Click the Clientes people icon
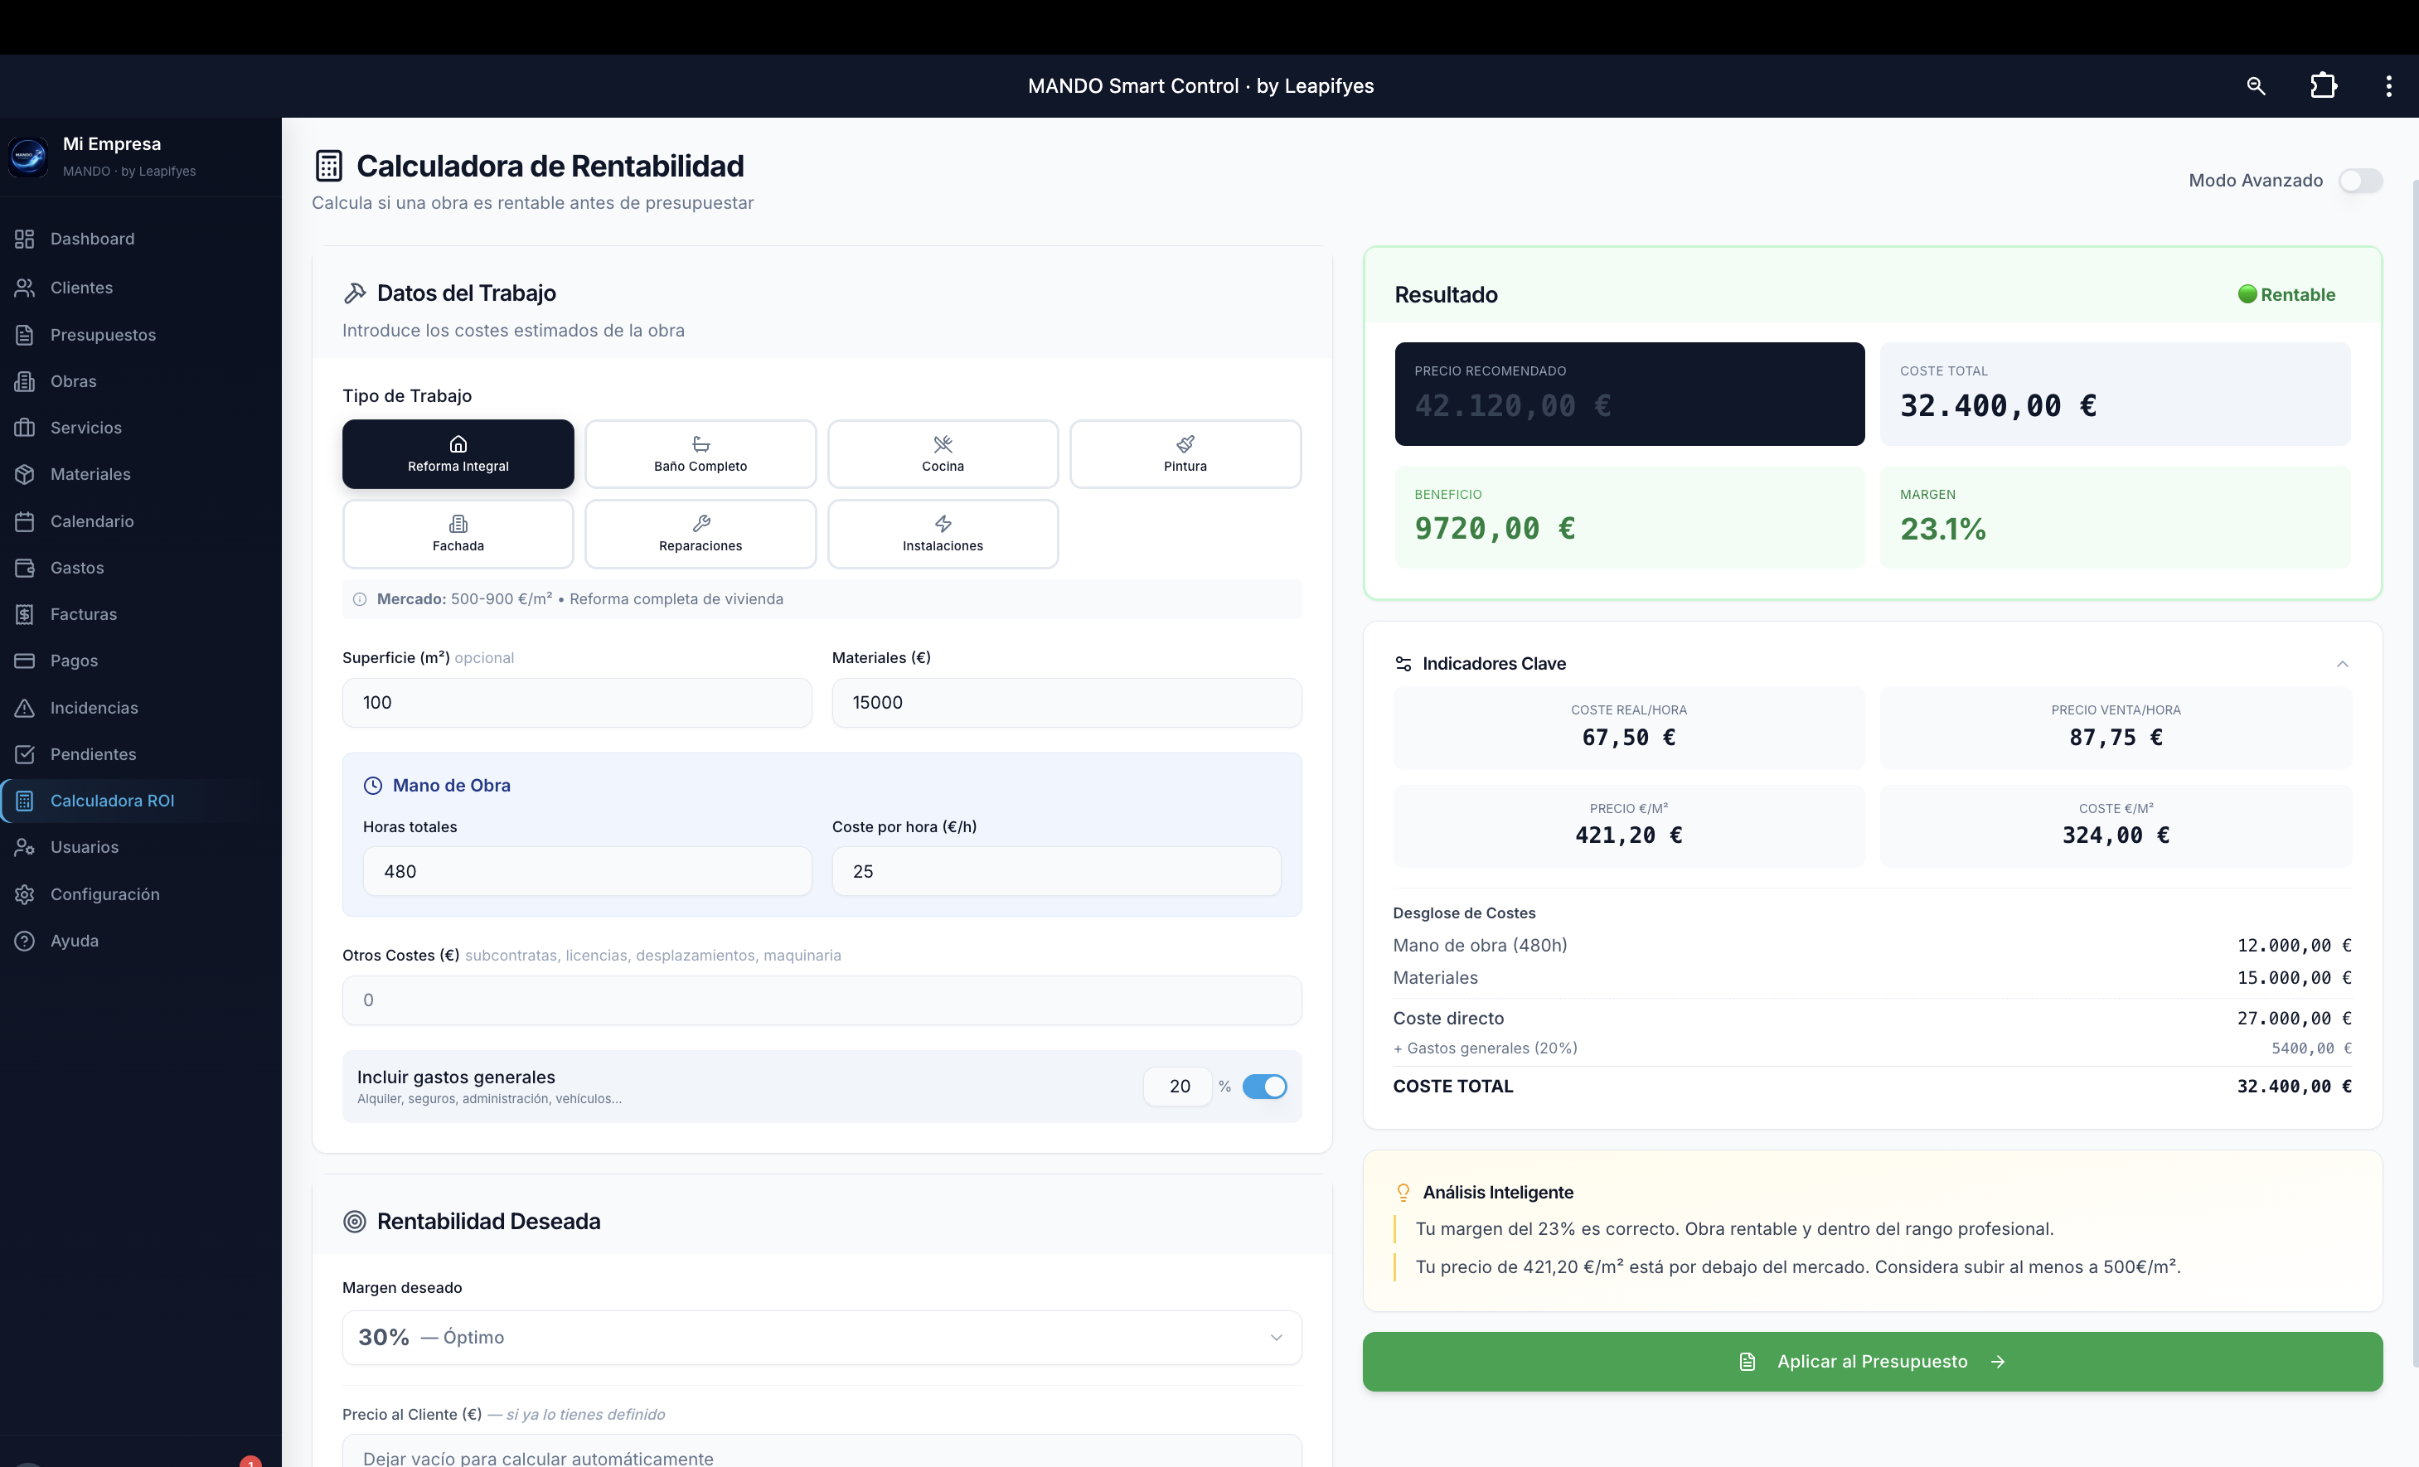The height and width of the screenshot is (1467, 2419). (x=25, y=288)
